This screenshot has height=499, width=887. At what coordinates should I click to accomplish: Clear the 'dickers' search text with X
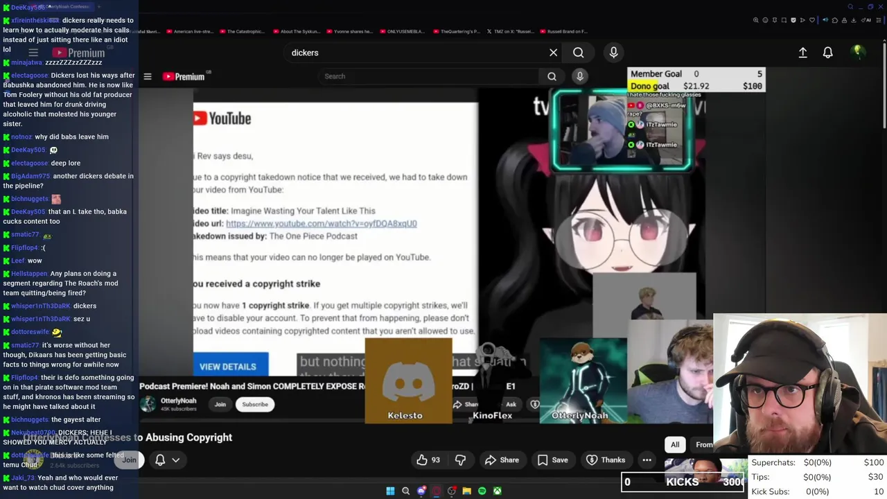point(553,53)
